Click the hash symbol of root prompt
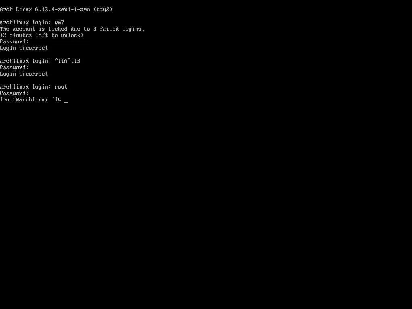This screenshot has width=412, height=309. pos(60,100)
